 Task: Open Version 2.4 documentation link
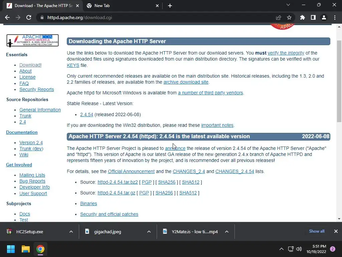click(31, 143)
